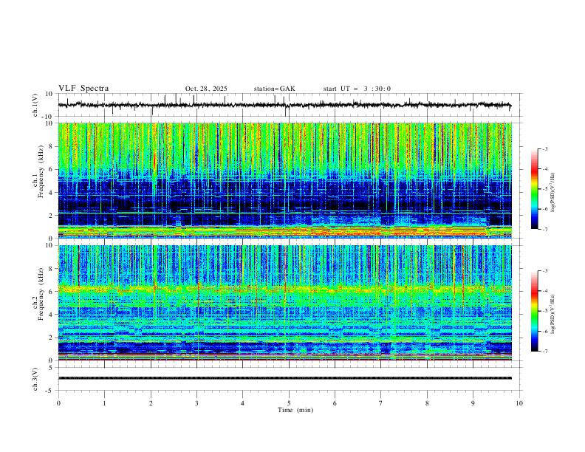Click the ch.1 color scale bar
The height and width of the screenshot is (452, 585).
click(x=535, y=189)
